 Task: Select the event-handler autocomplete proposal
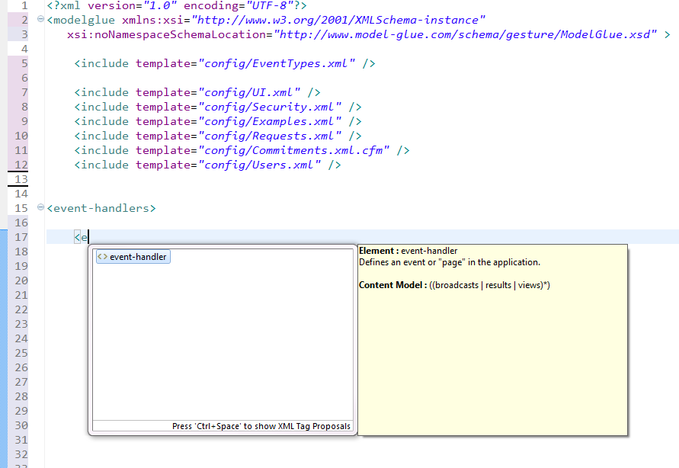tap(133, 257)
